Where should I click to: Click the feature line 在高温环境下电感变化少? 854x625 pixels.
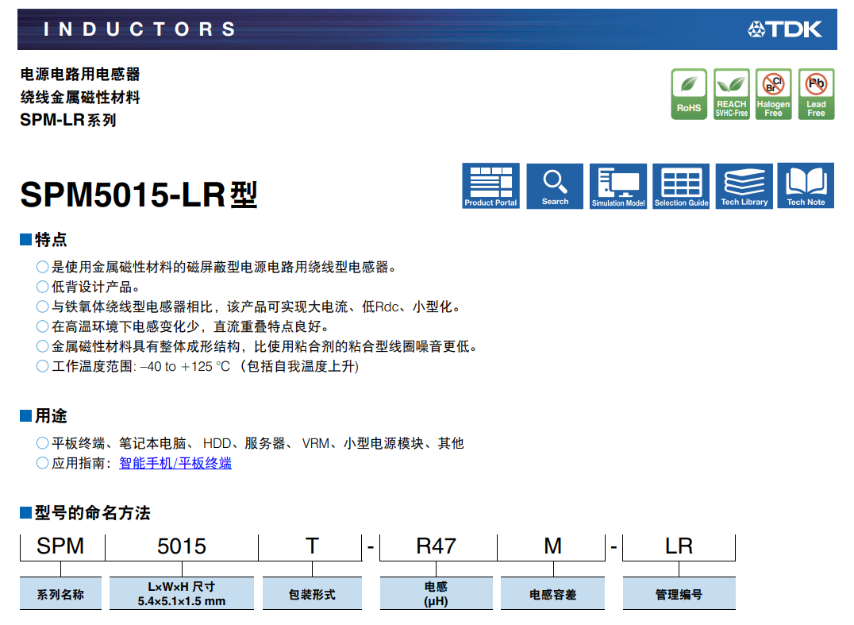pyautogui.click(x=183, y=326)
